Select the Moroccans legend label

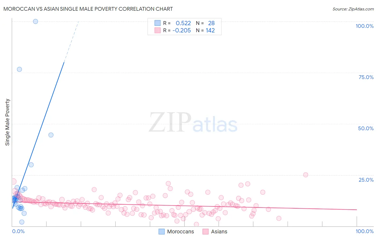(180, 231)
